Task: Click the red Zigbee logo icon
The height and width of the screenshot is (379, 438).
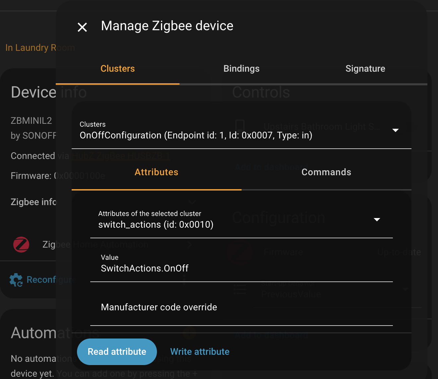Action: (21, 245)
